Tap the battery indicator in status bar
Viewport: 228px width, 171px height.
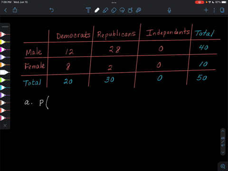click(224, 2)
